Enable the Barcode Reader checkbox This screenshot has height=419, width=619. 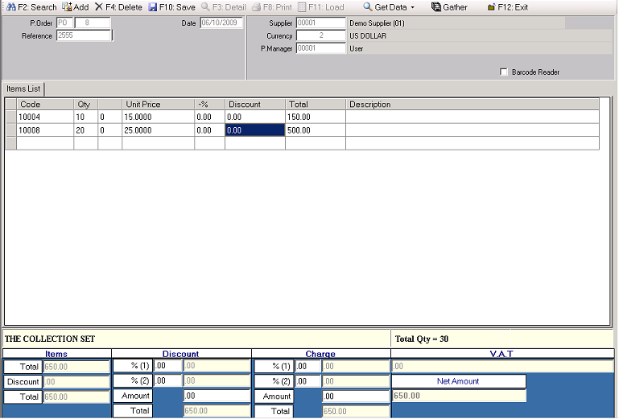[504, 72]
